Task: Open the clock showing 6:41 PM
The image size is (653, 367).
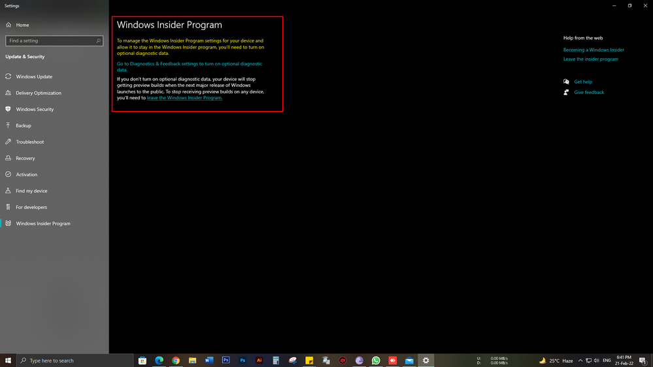Action: pyautogui.click(x=624, y=360)
